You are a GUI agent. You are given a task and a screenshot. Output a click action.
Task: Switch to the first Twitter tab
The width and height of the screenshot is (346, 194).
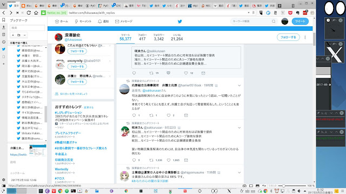(14, 6)
